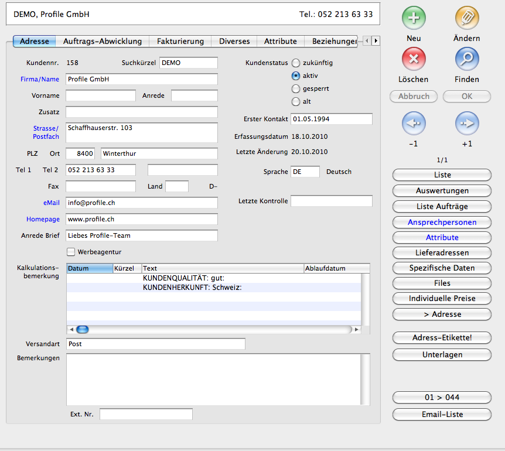Click the green Neu plus icon
The height and width of the screenshot is (451, 505).
(x=414, y=18)
